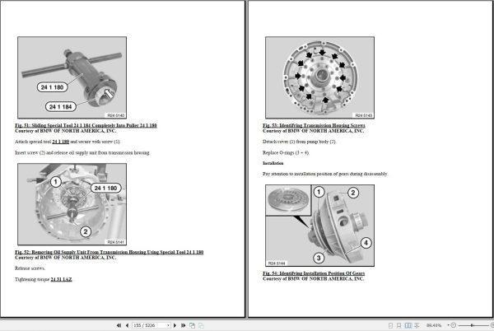
Task: Click the greyed next view icon
Action: click(201, 325)
